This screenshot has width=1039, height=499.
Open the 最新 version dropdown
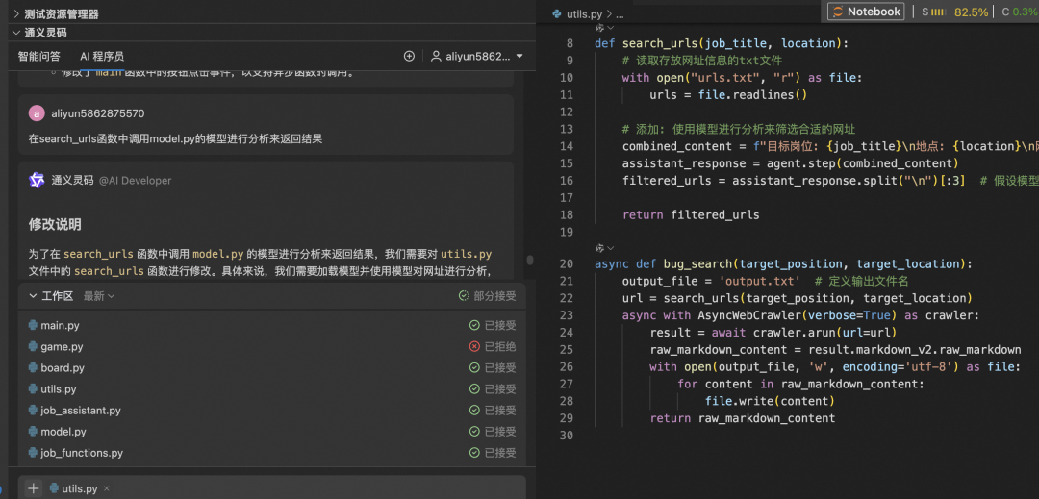[99, 296]
